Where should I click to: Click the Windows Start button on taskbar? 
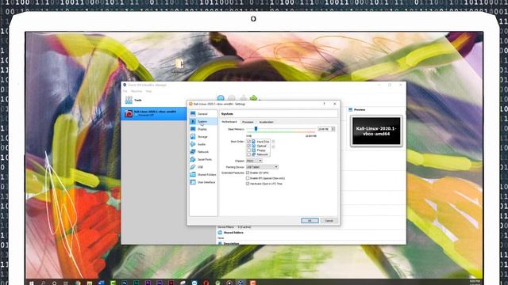(32, 283)
